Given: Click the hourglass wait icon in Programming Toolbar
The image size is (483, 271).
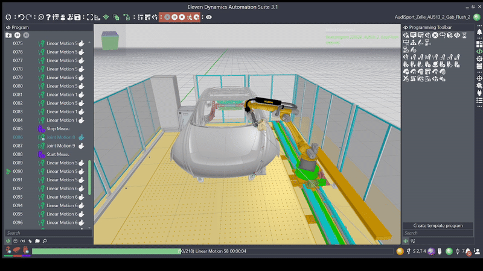Looking at the screenshot, I should tap(464, 36).
